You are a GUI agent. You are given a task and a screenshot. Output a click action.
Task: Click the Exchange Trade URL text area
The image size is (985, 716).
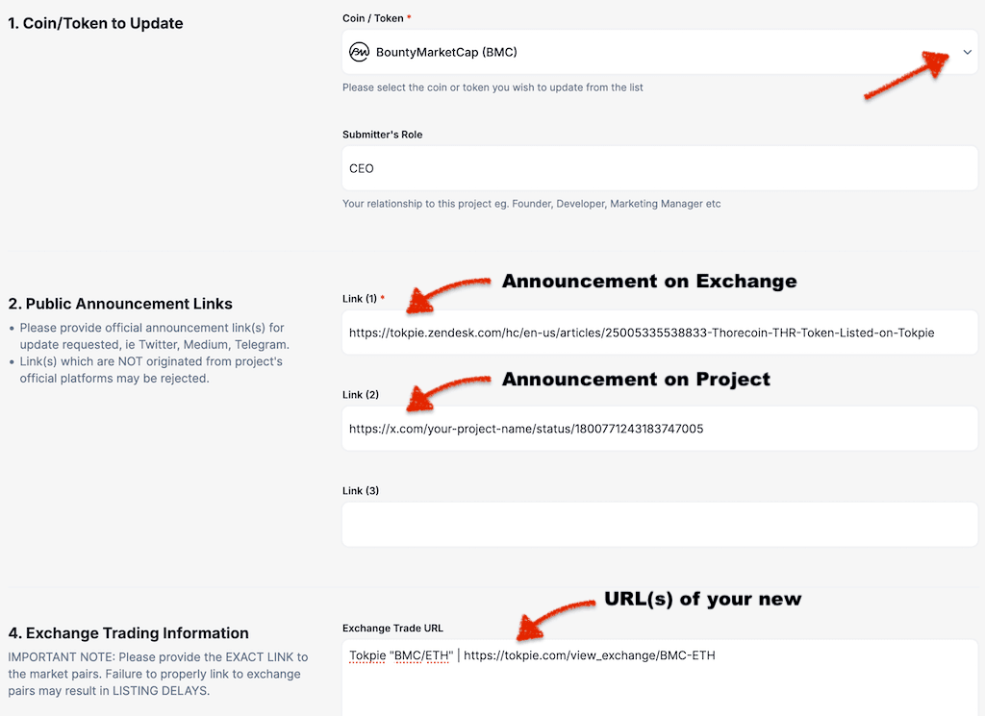[x=660, y=678]
